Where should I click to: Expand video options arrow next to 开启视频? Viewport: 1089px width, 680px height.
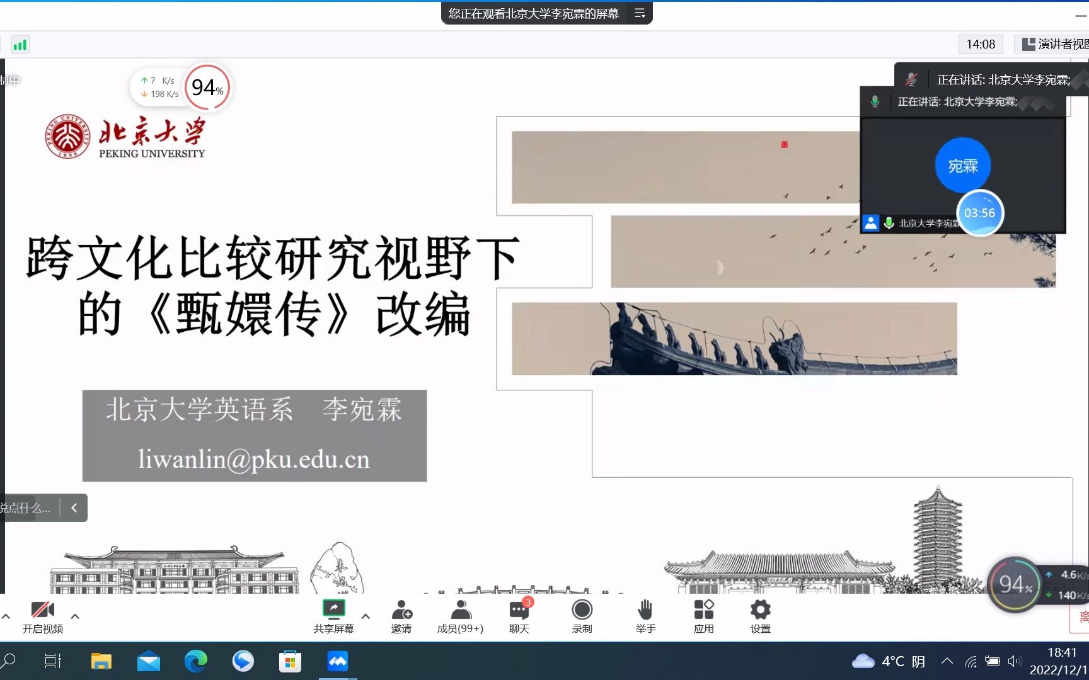(x=75, y=616)
